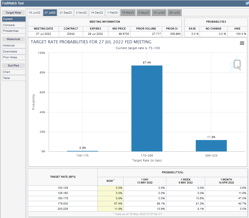Click the 200-225 probability bar
The height and width of the screenshot is (218, 249).
pos(211,146)
